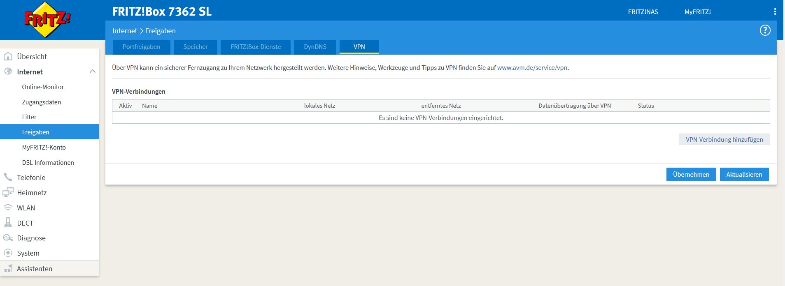The image size is (785, 286).
Task: Click Internet in the breadcrumb
Action: tap(125, 31)
